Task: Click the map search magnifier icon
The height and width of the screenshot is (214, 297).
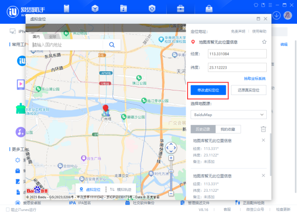Action: (x=112, y=45)
